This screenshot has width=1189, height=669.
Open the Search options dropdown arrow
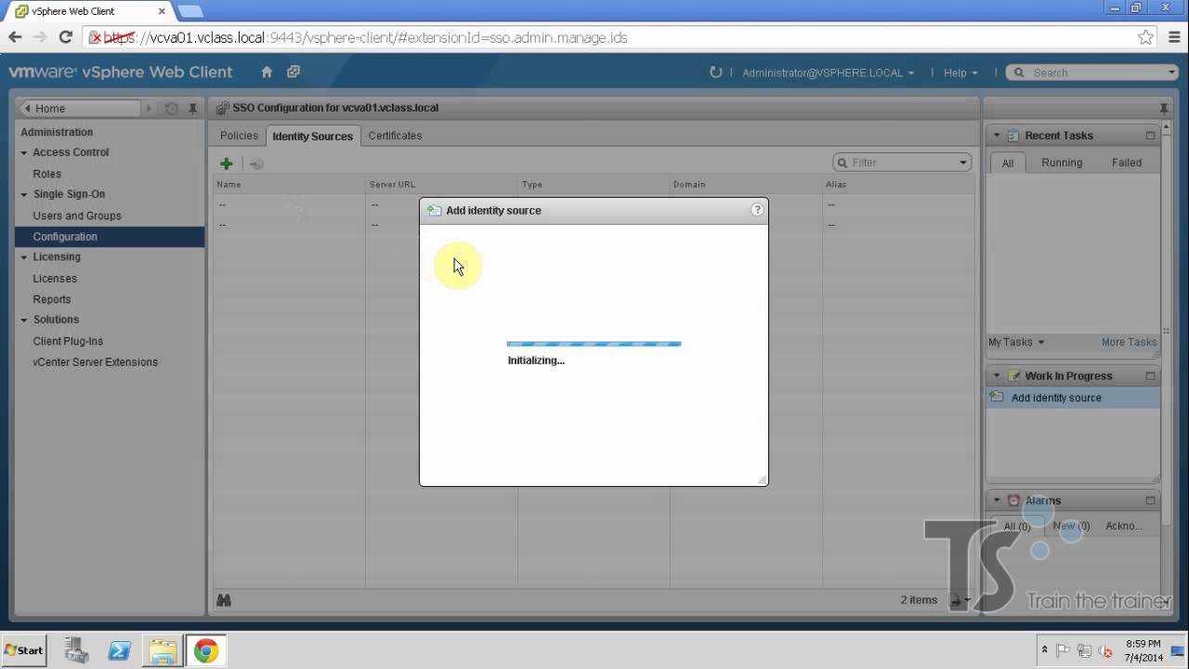click(1171, 72)
